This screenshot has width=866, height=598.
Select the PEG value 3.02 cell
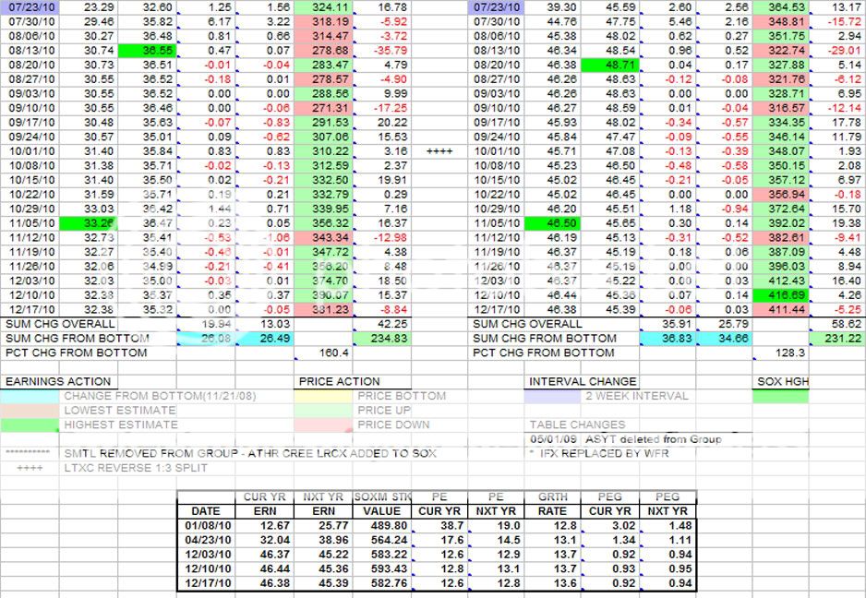609,525
